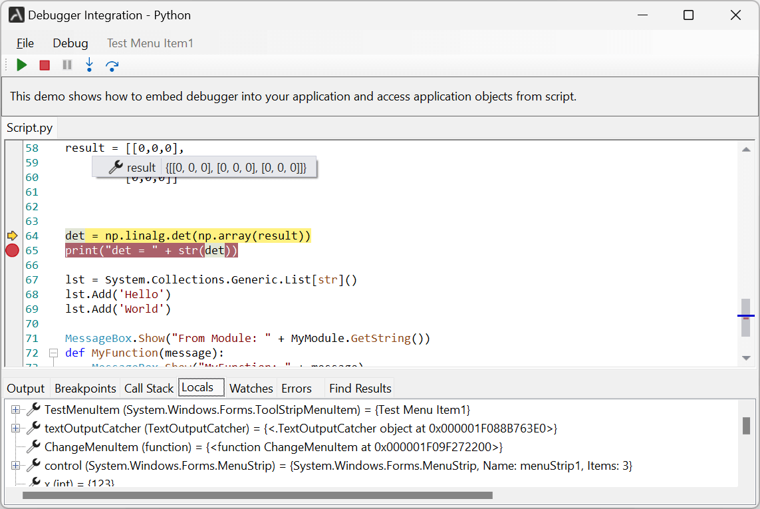This screenshot has width=760, height=509.
Task: Switch to the Errors tab
Action: tap(297, 388)
